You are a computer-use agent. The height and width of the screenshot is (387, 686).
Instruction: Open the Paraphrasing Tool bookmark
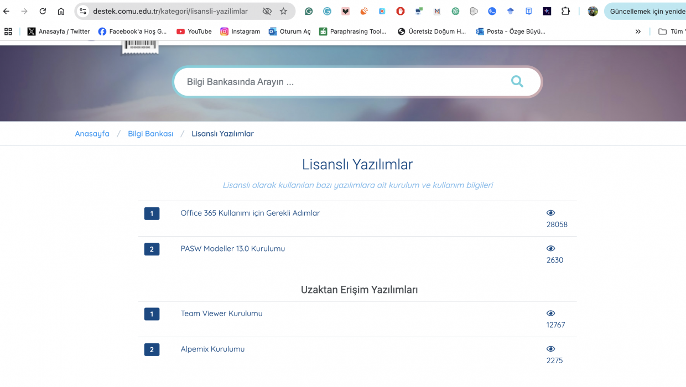353,32
